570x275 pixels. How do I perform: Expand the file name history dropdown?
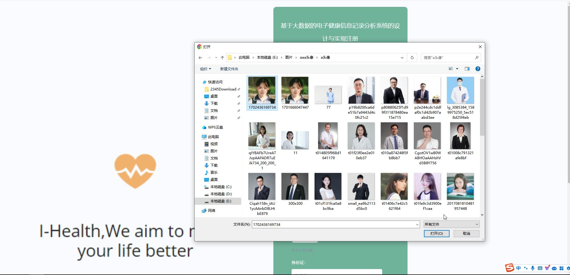(416, 224)
